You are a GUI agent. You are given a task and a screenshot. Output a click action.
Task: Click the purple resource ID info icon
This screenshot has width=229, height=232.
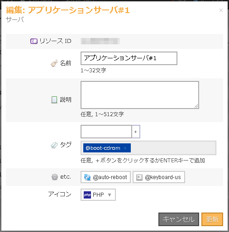click(x=34, y=41)
